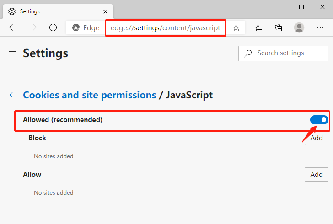Open the Collections icon
333x224 pixels.
[279, 27]
